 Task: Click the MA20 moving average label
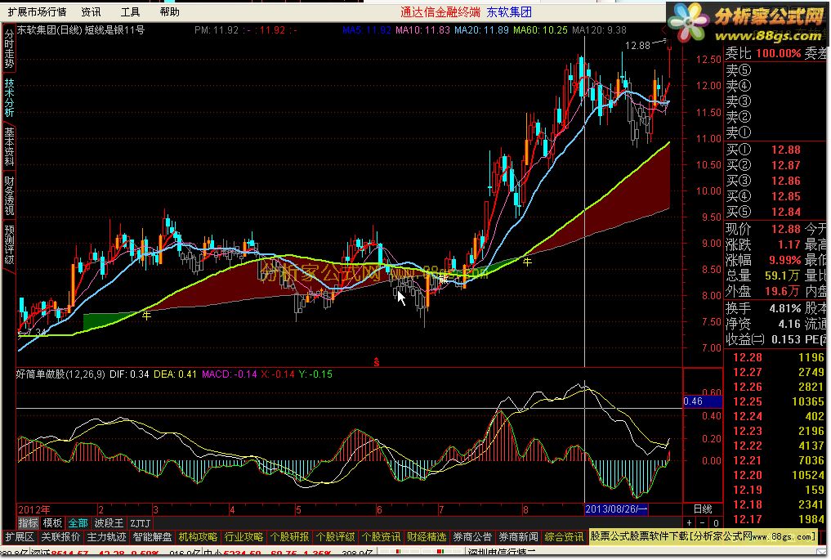coord(481,30)
